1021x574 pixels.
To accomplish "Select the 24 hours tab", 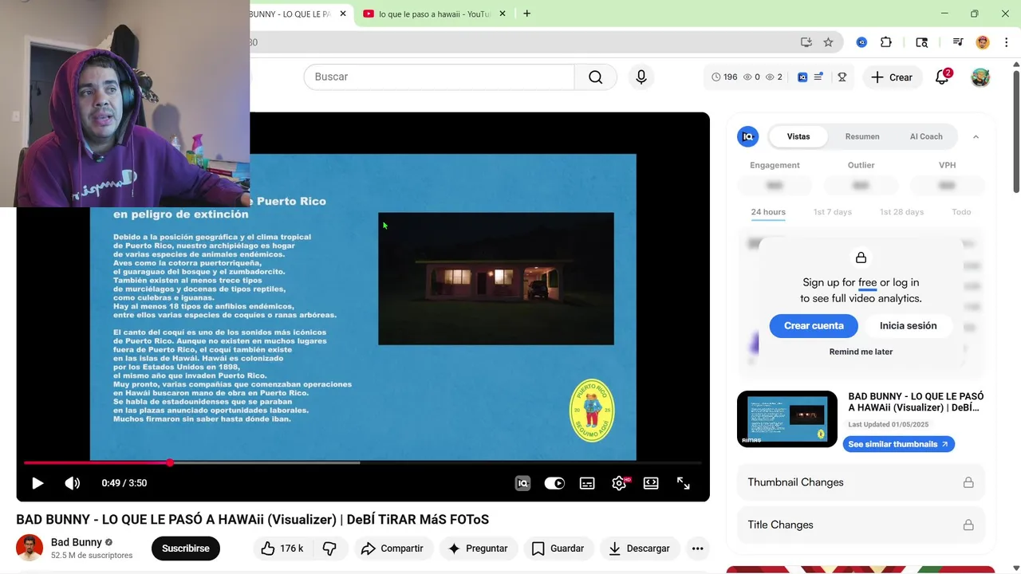I will click(768, 212).
